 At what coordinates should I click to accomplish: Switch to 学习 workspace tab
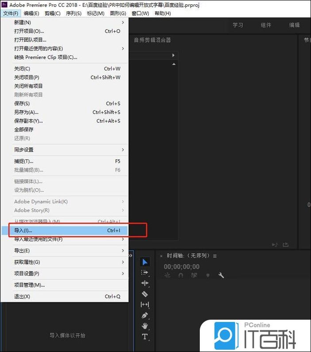238,25
